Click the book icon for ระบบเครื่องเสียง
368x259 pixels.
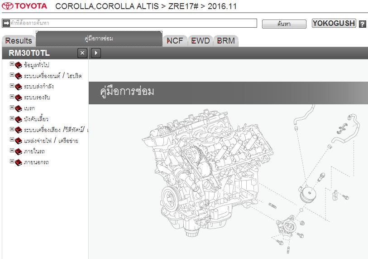pyautogui.click(x=19, y=130)
